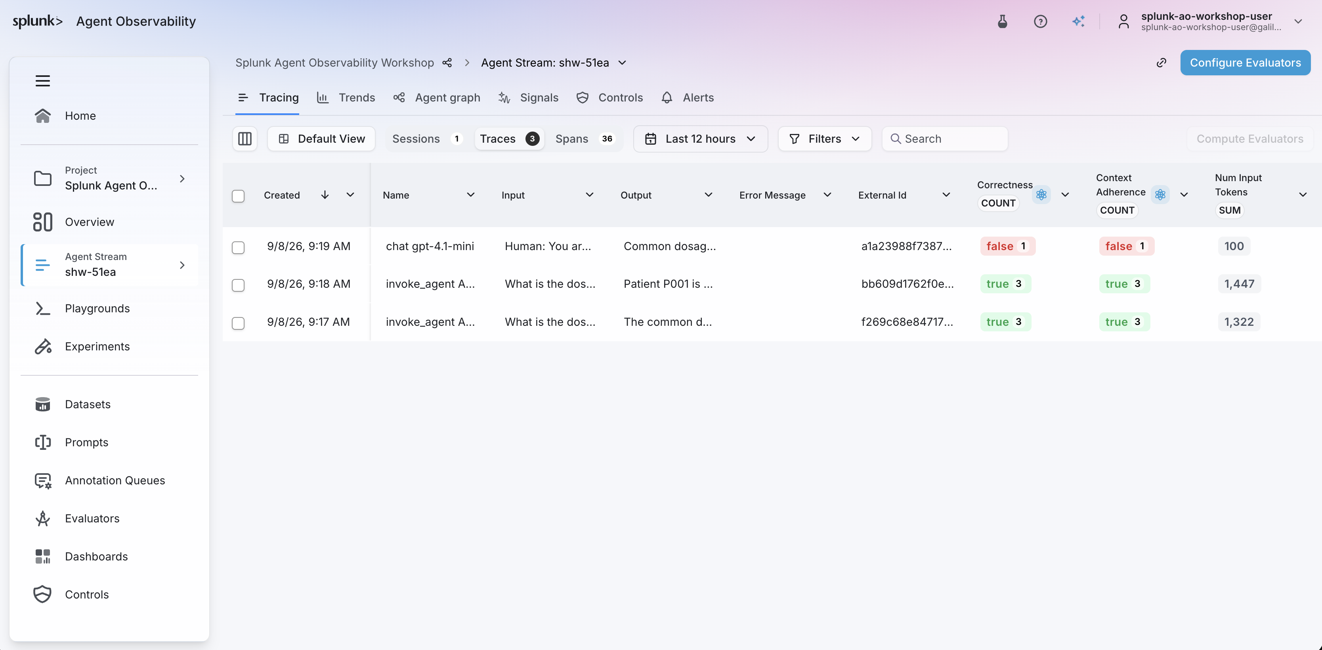Click the output 'Patient P001 is ...'

(668, 284)
